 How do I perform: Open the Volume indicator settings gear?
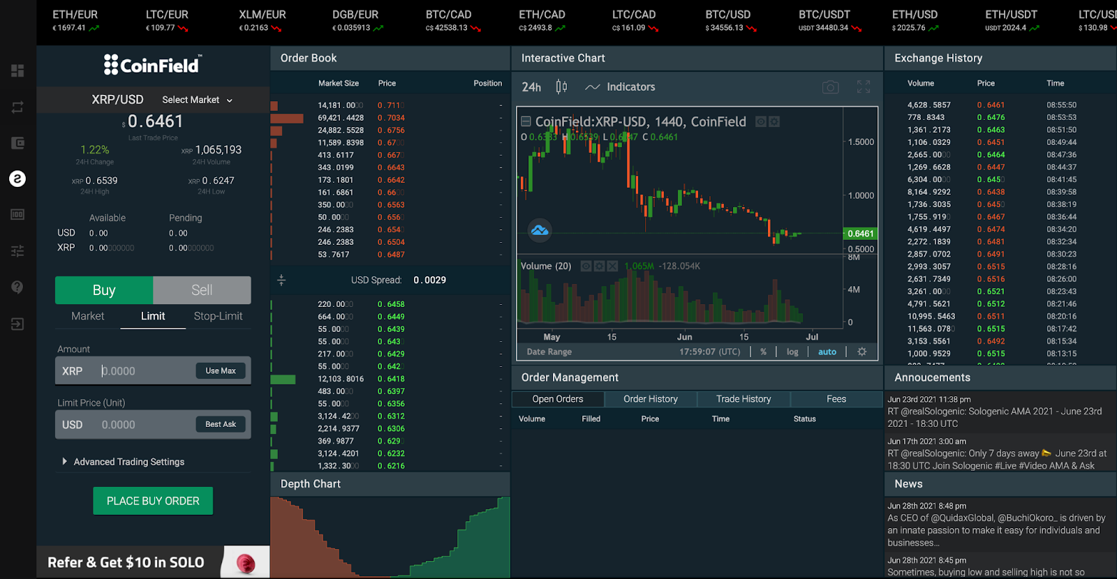(x=599, y=266)
